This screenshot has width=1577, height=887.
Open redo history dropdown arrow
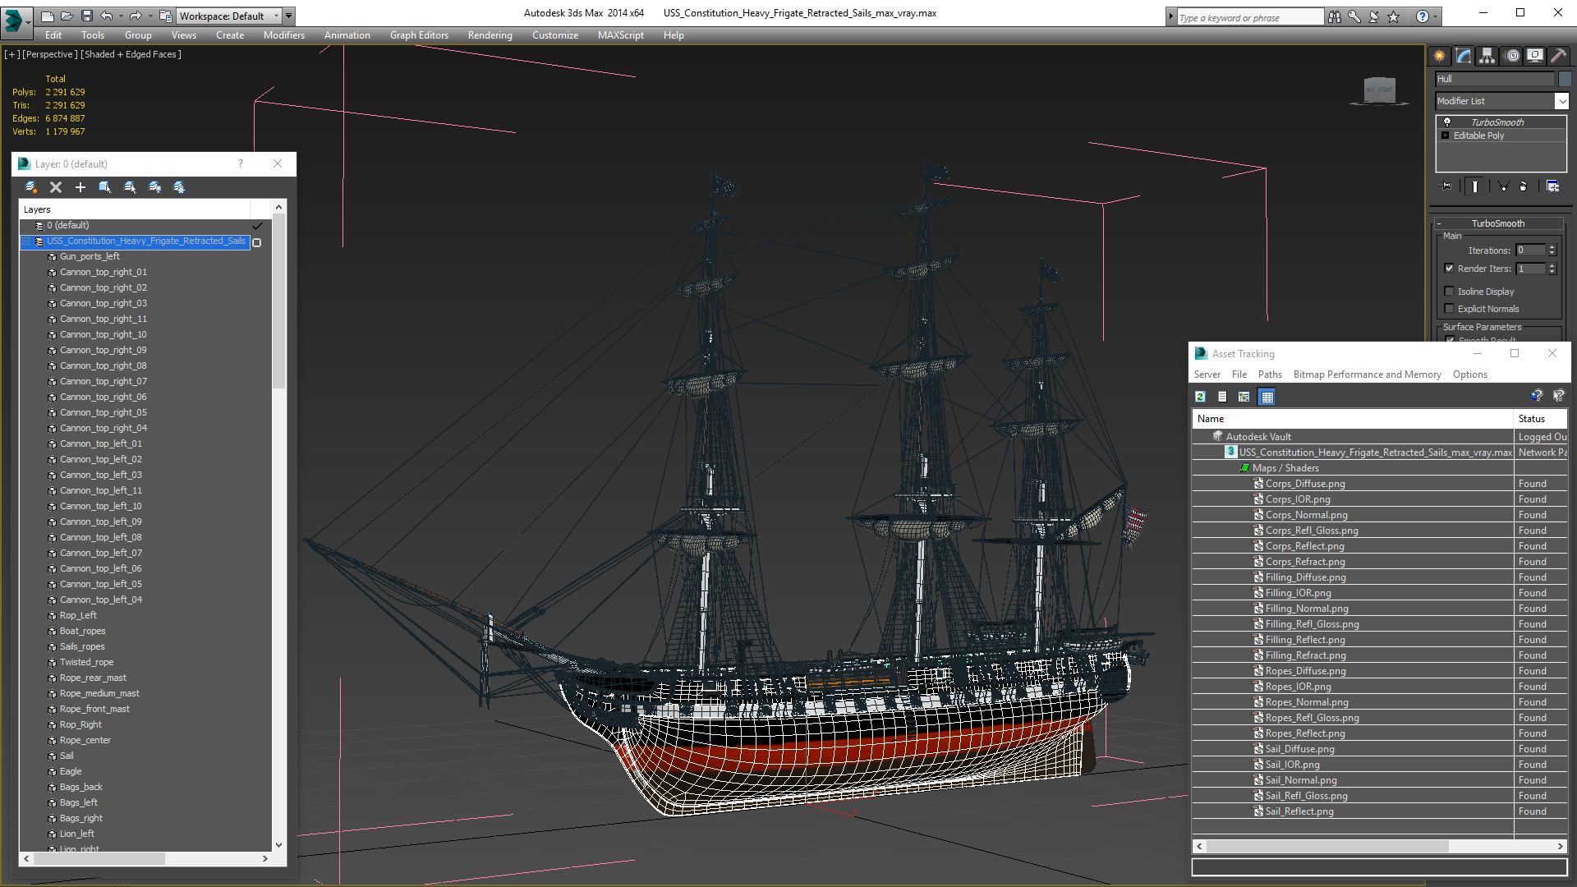149,16
